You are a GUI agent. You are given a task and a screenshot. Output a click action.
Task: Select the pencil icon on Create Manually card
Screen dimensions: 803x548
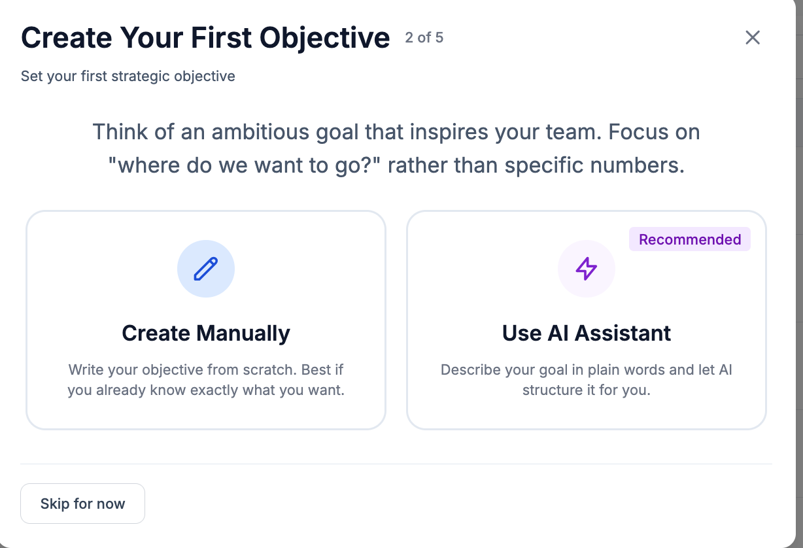click(206, 268)
